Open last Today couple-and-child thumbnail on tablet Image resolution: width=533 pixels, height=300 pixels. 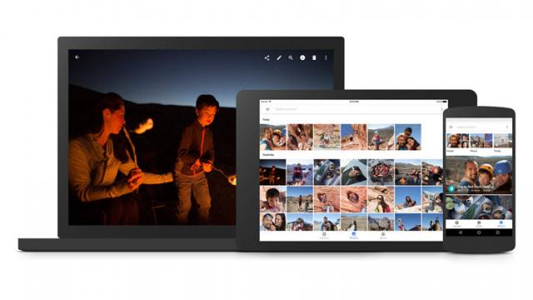(408, 137)
